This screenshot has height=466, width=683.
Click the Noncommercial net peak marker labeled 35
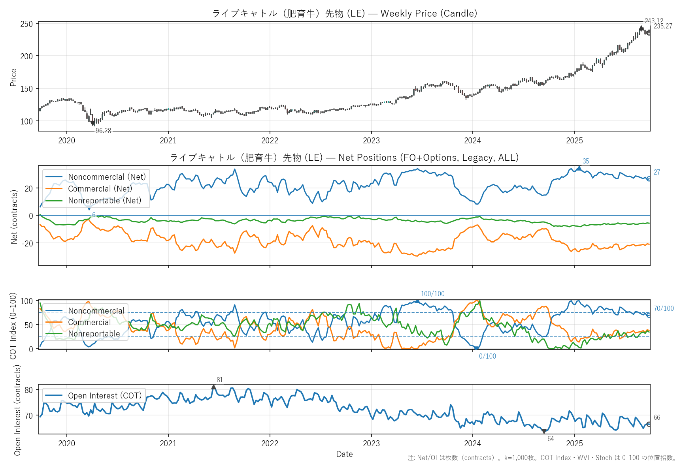(579, 168)
